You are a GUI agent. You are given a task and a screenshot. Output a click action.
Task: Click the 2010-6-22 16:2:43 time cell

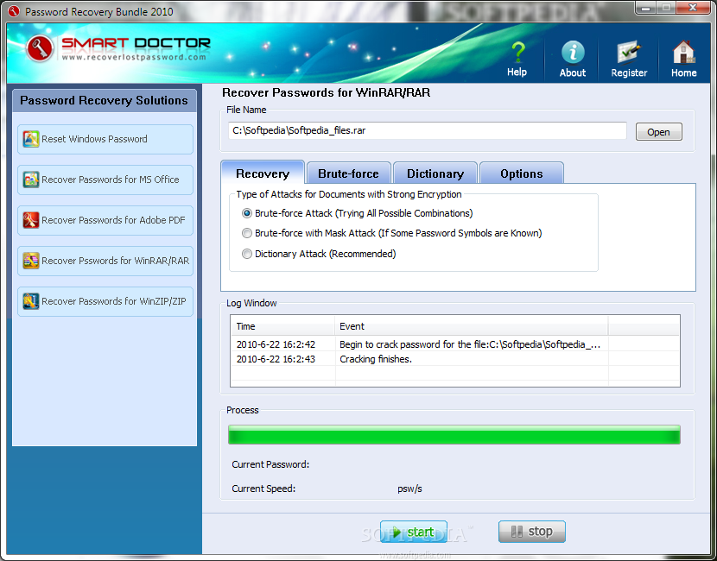(x=276, y=359)
